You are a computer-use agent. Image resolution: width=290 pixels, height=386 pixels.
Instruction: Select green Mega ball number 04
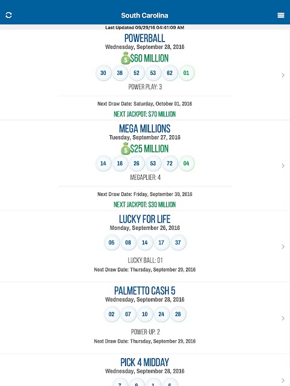[187, 163]
